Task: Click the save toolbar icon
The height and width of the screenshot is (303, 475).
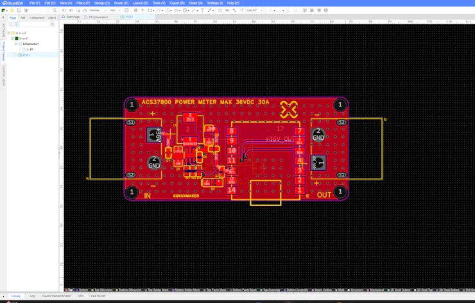Action: [x=19, y=10]
